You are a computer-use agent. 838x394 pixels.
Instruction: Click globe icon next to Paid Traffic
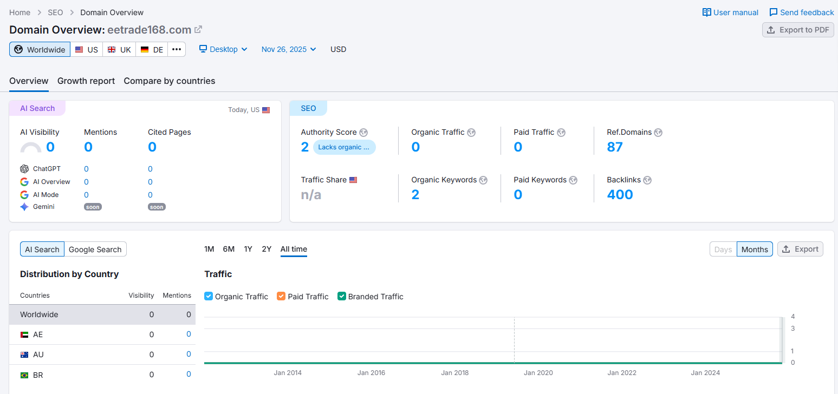coord(561,133)
